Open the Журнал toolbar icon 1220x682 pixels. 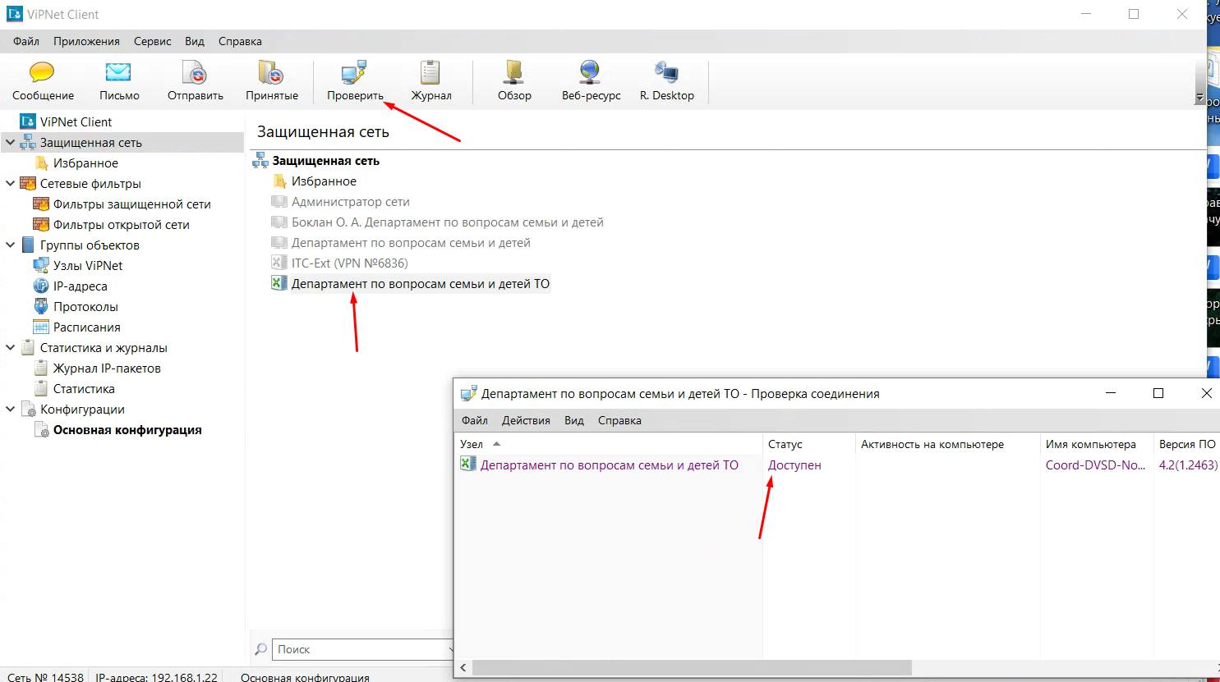430,74
